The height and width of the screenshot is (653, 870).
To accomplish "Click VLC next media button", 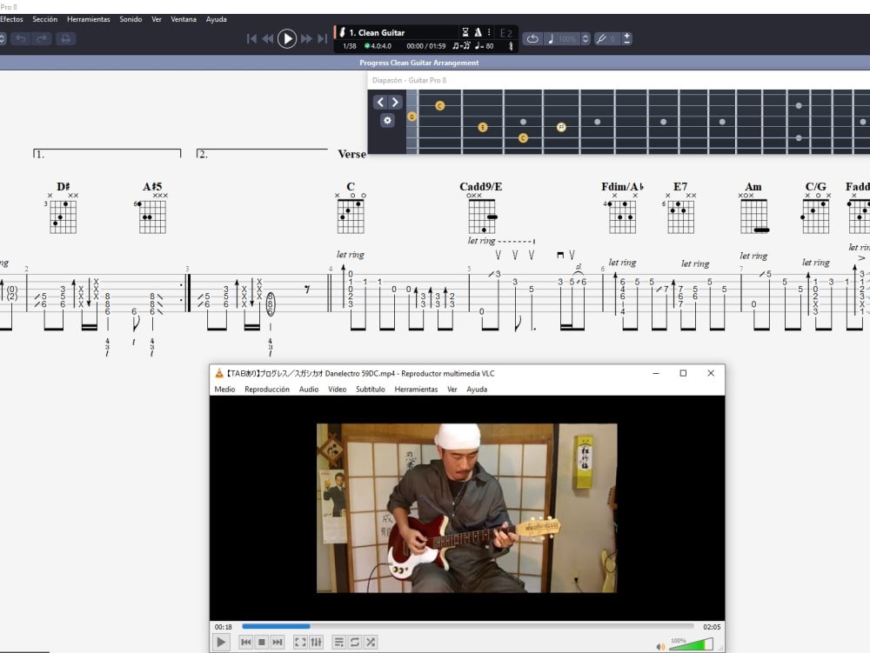I will tap(278, 642).
